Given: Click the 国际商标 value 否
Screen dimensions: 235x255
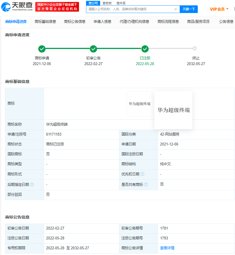Looking at the screenshot, I should (x=48, y=154).
